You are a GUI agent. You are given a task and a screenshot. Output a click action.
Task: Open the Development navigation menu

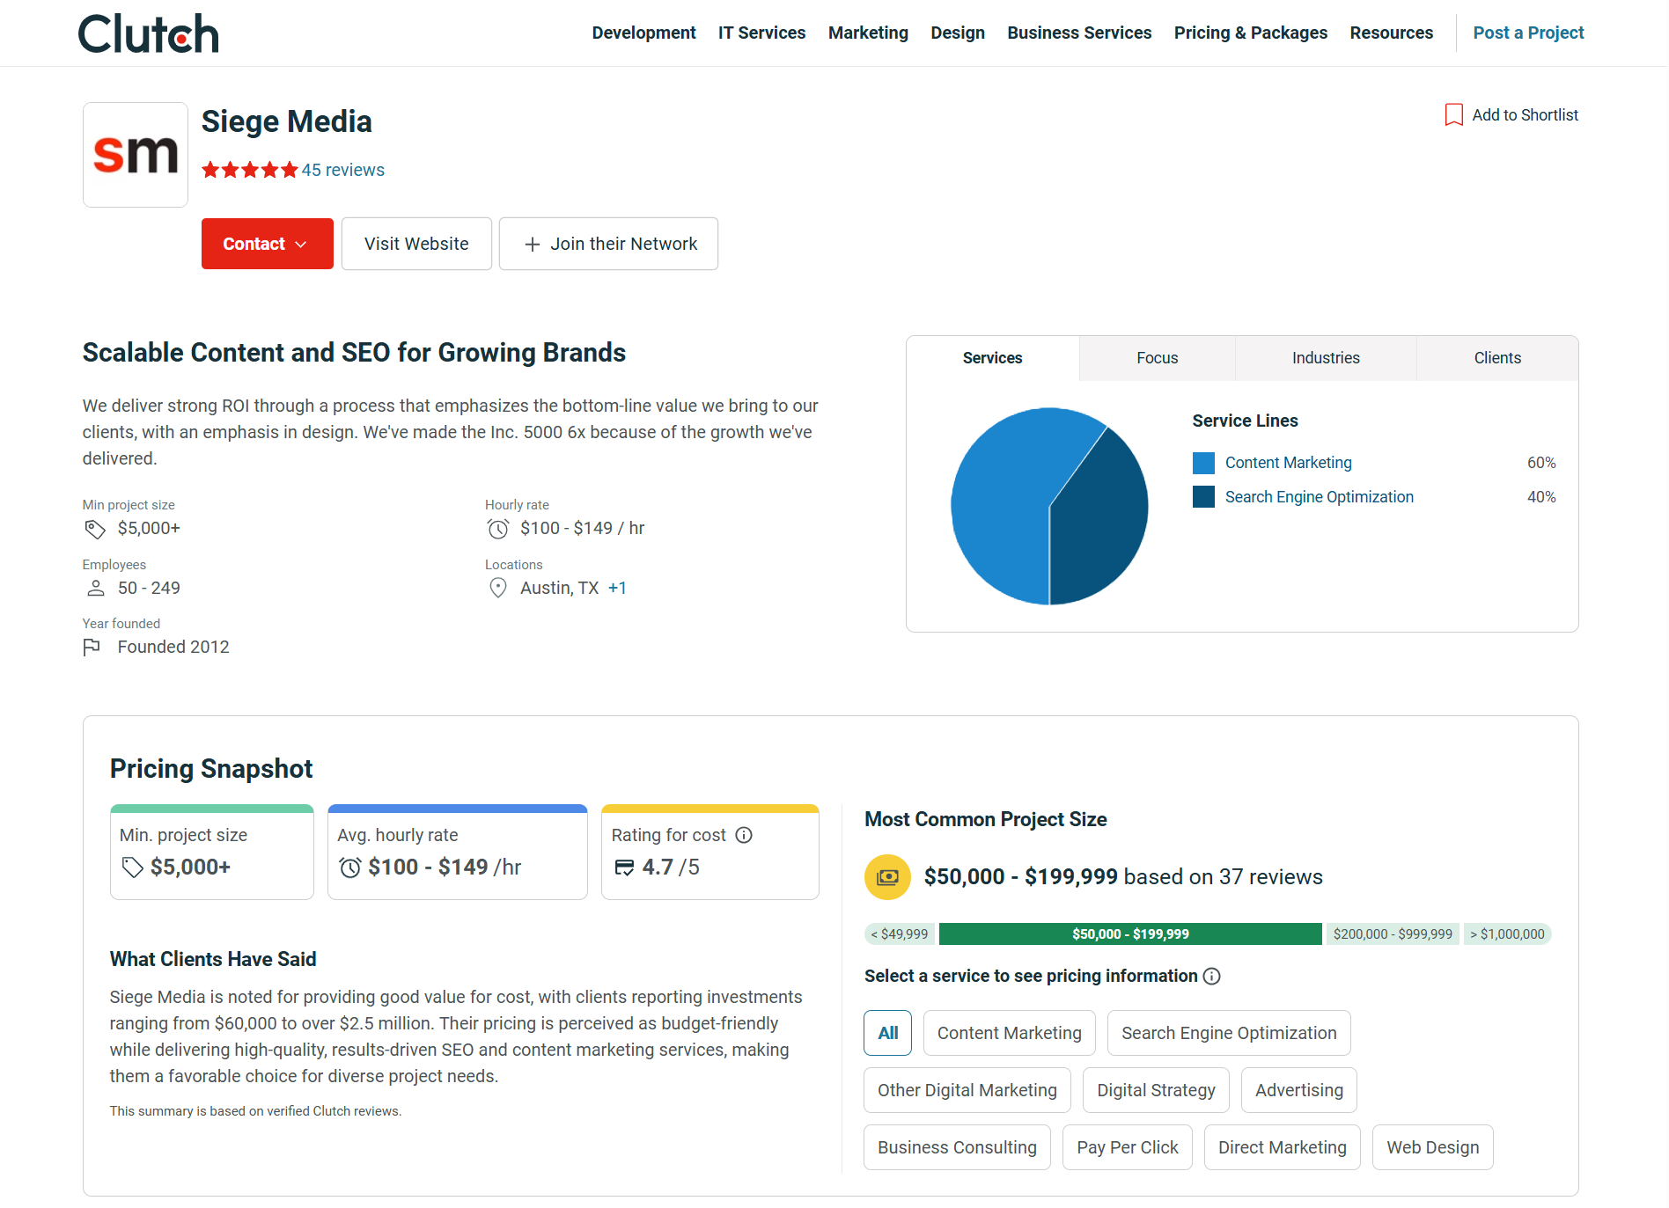pos(643,33)
